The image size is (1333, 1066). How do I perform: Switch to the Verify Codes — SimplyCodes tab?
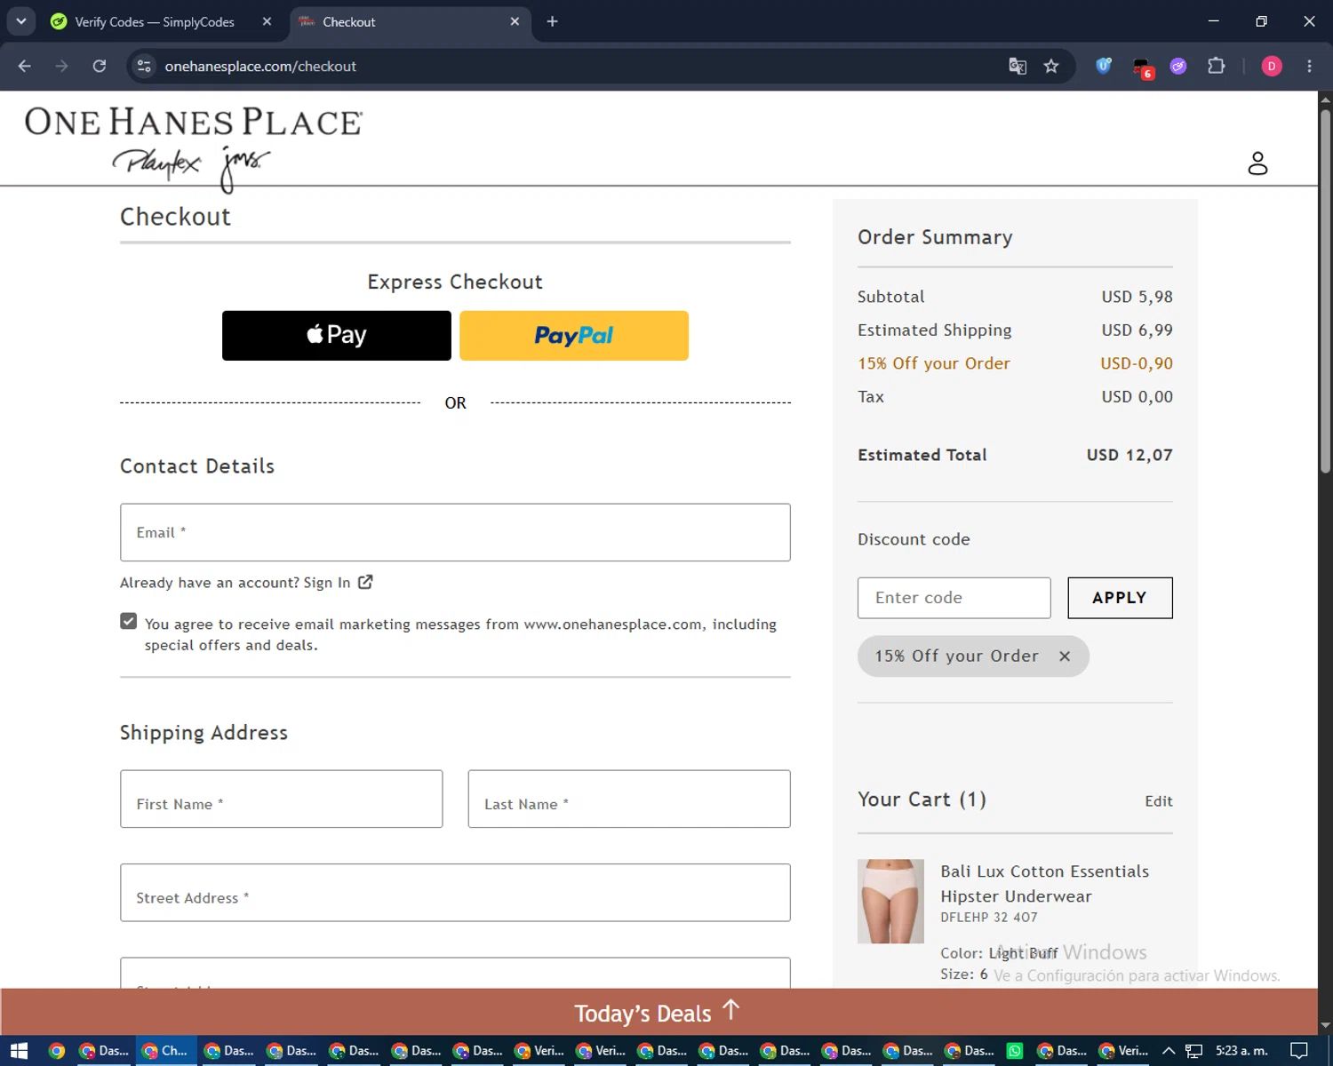[x=154, y=21]
